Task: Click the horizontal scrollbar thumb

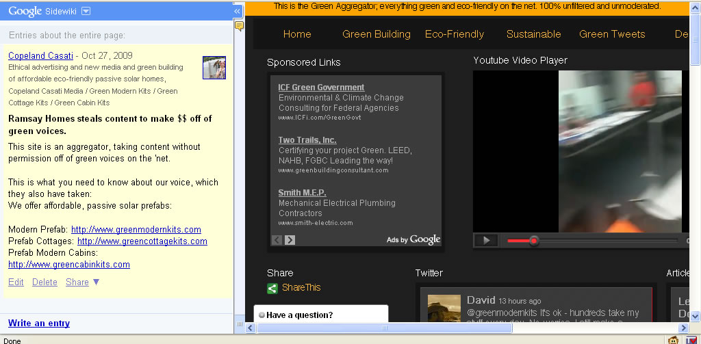Action: coord(385,328)
